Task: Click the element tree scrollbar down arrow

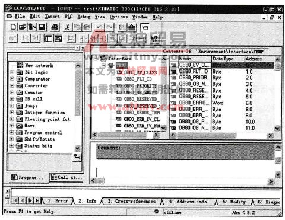Action: pyautogui.click(x=78, y=148)
